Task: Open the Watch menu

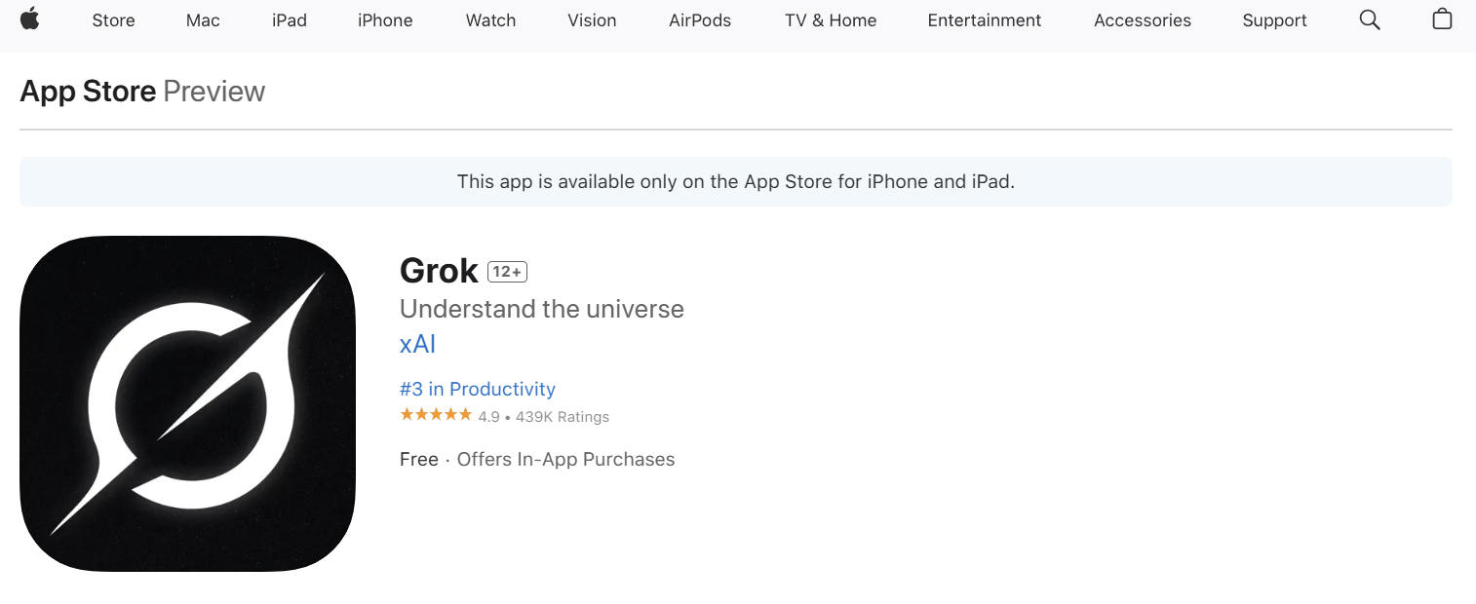Action: point(490,20)
